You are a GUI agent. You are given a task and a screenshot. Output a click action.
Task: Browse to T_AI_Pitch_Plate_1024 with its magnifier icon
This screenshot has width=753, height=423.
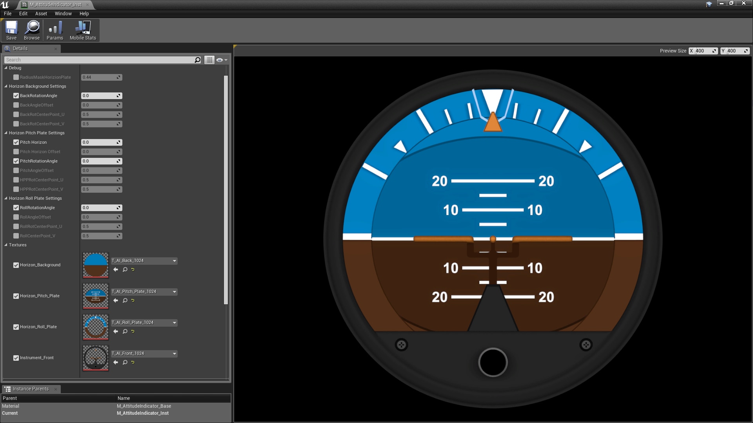[125, 300]
